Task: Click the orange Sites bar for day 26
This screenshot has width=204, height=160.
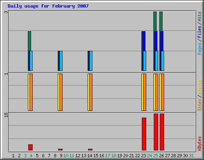Action: click(x=163, y=92)
